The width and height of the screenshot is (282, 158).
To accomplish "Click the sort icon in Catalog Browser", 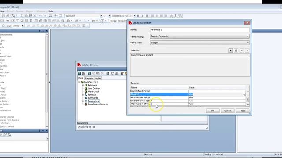I will tap(84, 73).
